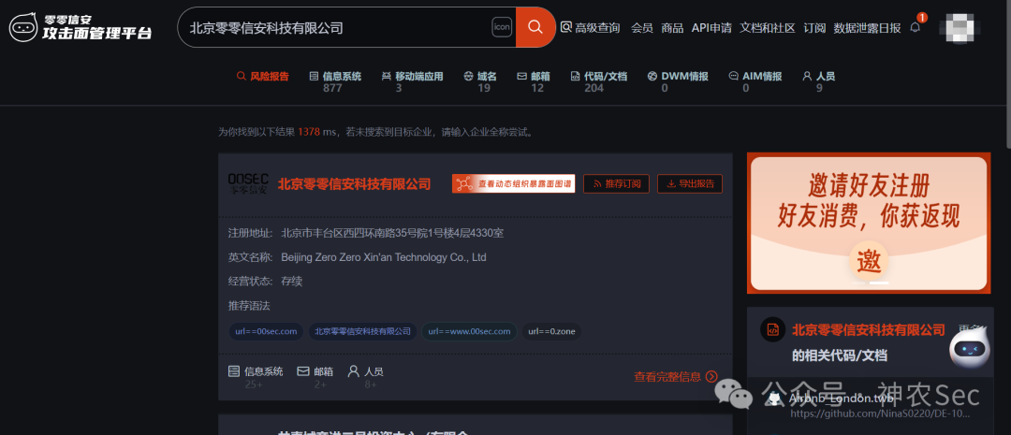Click the 导出报告 button
The width and height of the screenshot is (1011, 435).
tap(690, 183)
